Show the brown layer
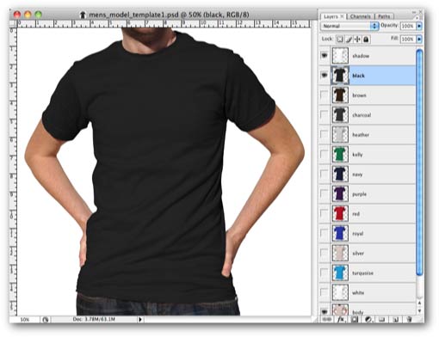This screenshot has height=337, width=439. (x=325, y=95)
